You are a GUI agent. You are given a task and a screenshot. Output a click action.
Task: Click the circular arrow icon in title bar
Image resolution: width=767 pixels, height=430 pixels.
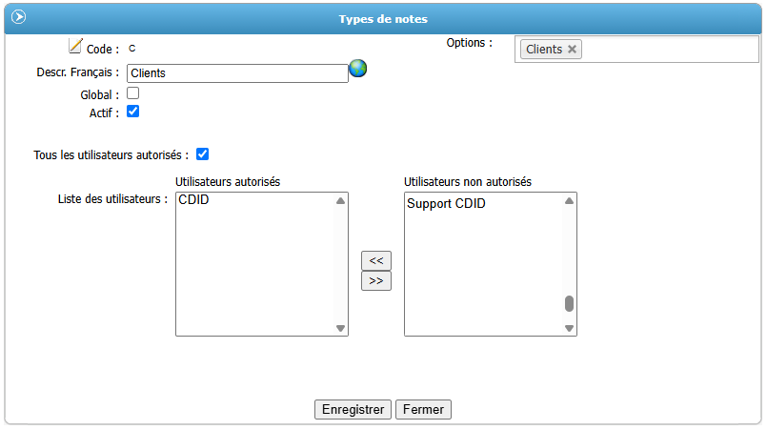coord(19,17)
